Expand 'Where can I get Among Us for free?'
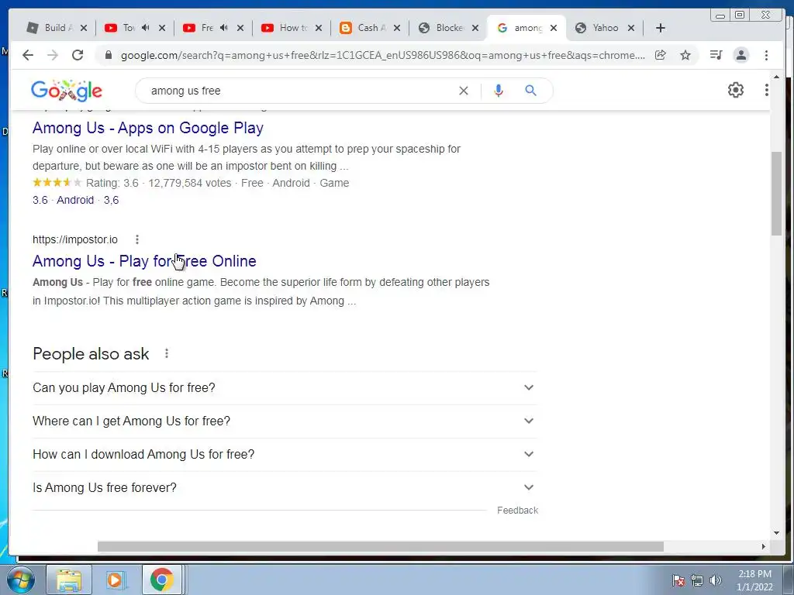 (x=285, y=421)
